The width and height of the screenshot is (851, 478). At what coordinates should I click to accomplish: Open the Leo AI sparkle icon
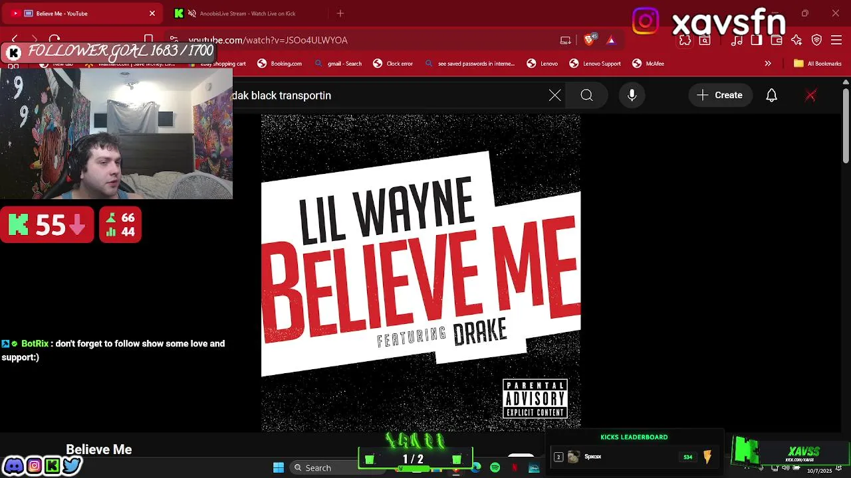[x=796, y=40]
